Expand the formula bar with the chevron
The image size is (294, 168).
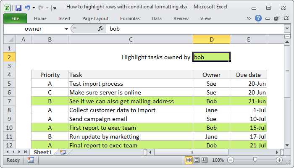pos(287,29)
